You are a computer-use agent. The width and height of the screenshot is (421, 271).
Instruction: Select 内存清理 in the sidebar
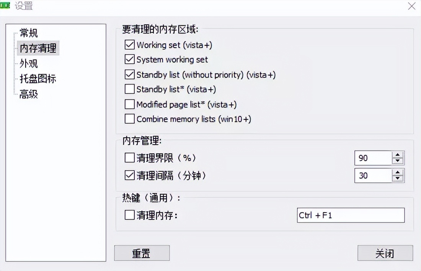point(38,48)
